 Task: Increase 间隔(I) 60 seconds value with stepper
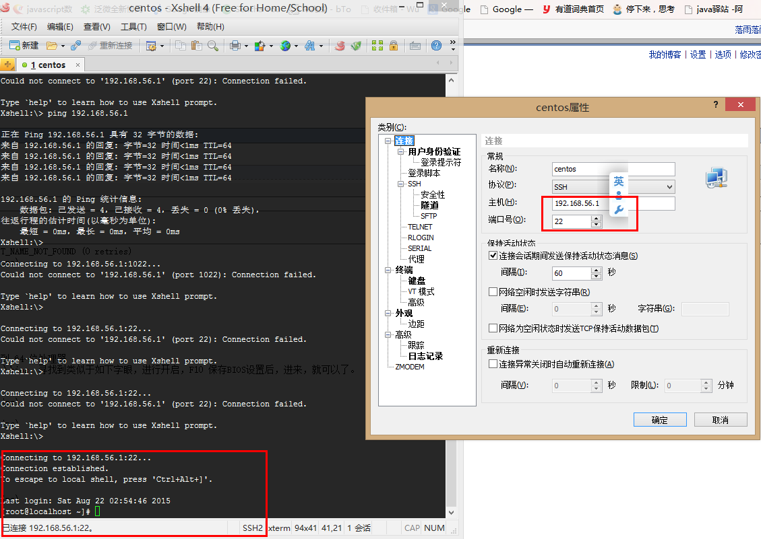596,270
